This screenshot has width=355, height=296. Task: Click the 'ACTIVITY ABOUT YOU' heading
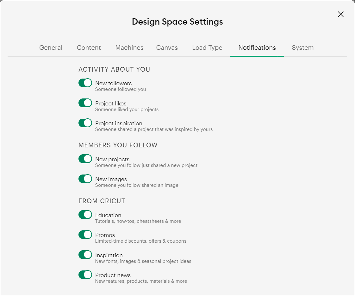tap(114, 69)
